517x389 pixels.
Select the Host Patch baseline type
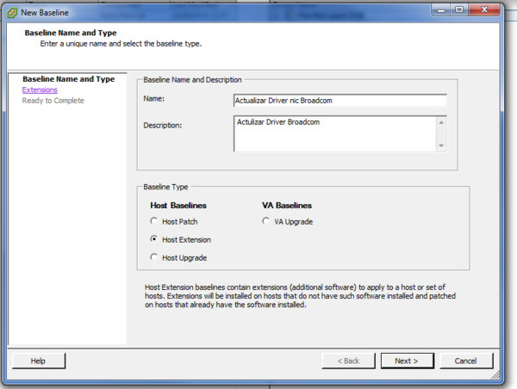click(x=155, y=222)
